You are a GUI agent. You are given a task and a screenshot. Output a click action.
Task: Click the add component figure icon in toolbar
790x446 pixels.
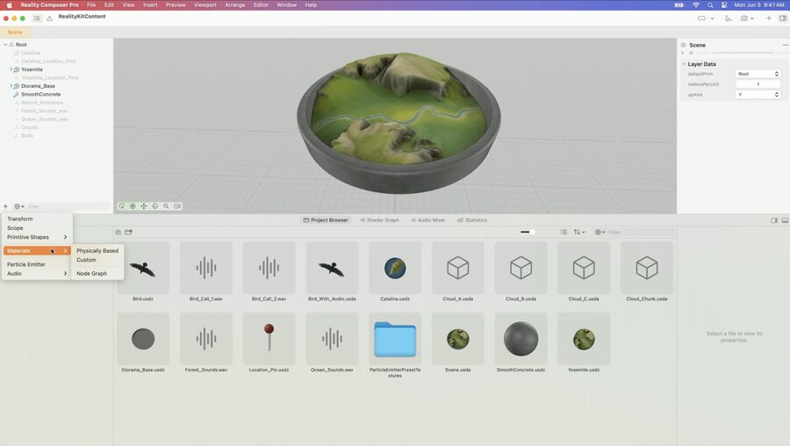coord(729,18)
